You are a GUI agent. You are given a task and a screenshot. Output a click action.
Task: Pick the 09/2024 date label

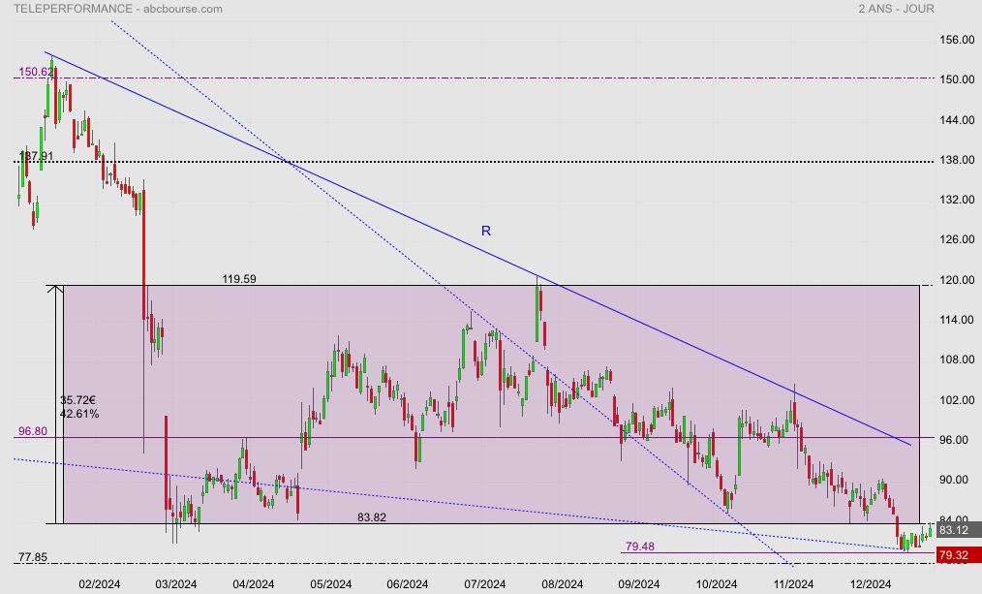[x=639, y=584]
